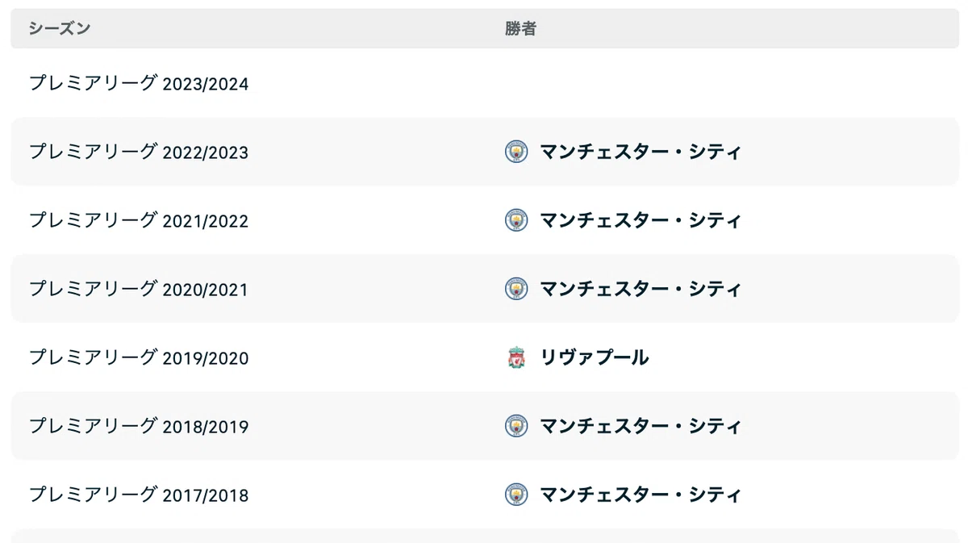The height and width of the screenshot is (543, 968).
Task: Click Manchester City crest in 2017/2018 row
Action: point(516,495)
